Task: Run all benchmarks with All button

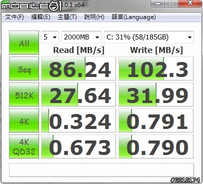Action: pos(24,42)
